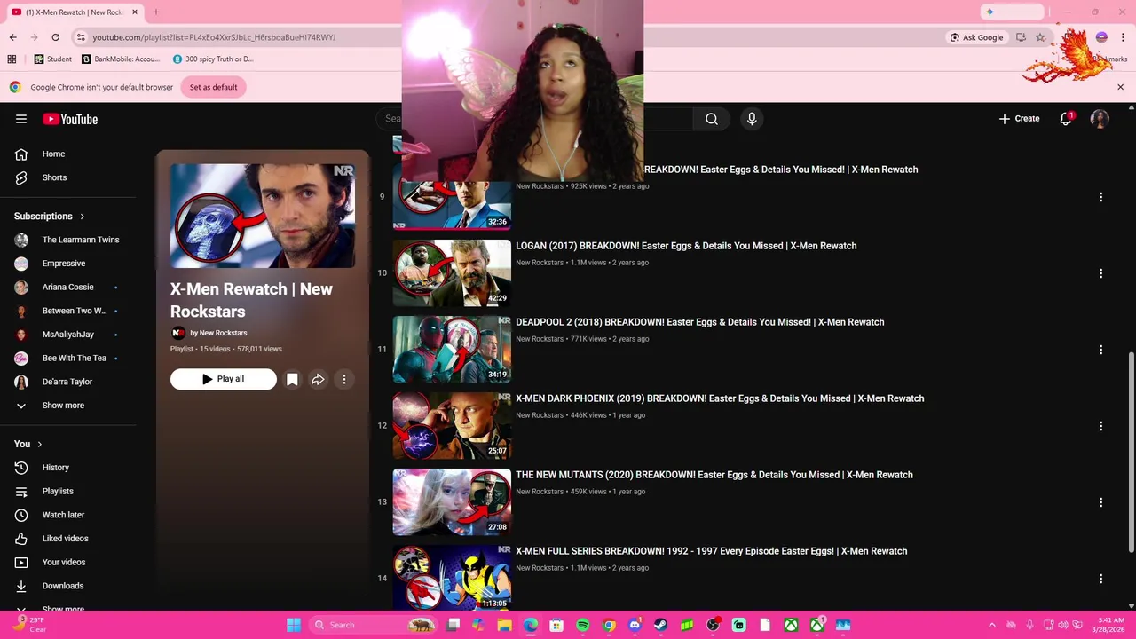Open the Windows Start menu
1136x639 pixels.
(293, 625)
